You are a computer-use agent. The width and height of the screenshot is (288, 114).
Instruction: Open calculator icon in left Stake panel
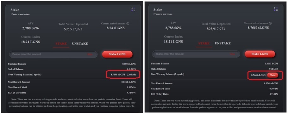(x=133, y=9)
